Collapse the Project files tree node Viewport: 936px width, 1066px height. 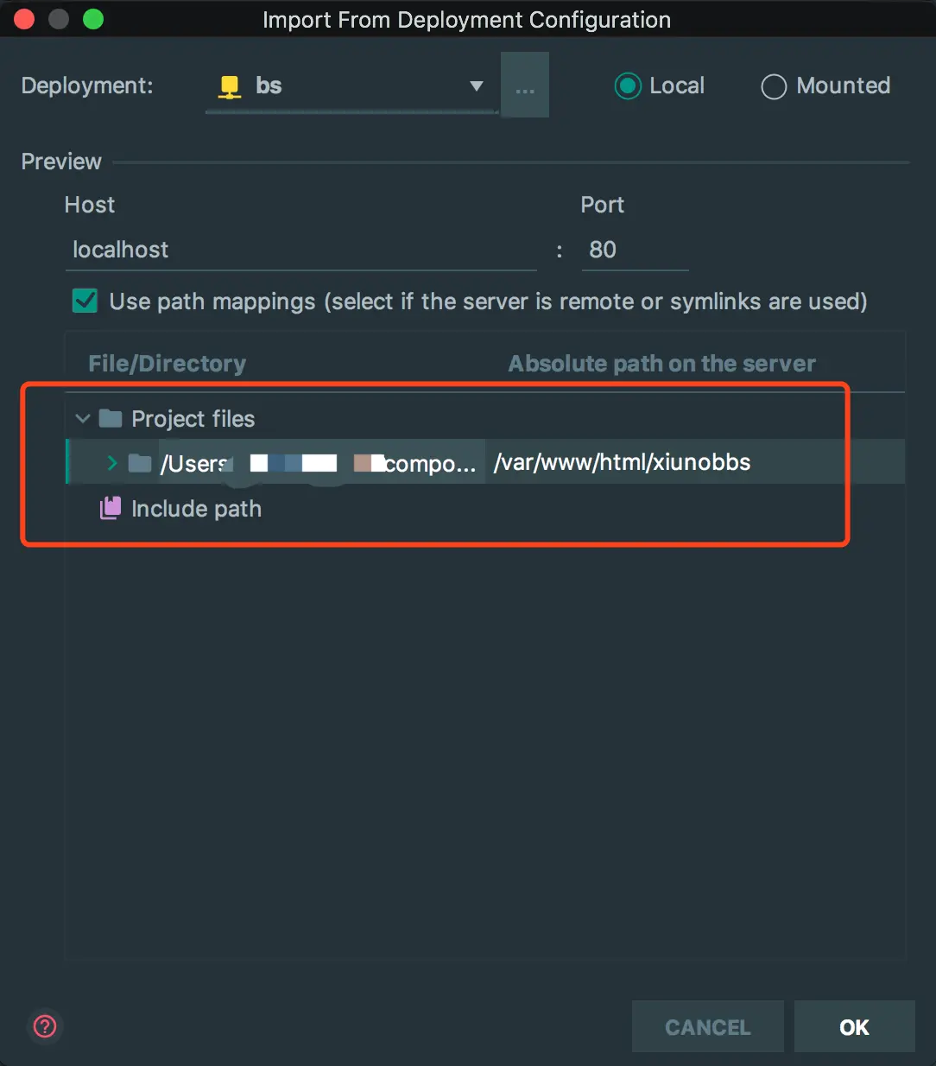click(83, 419)
